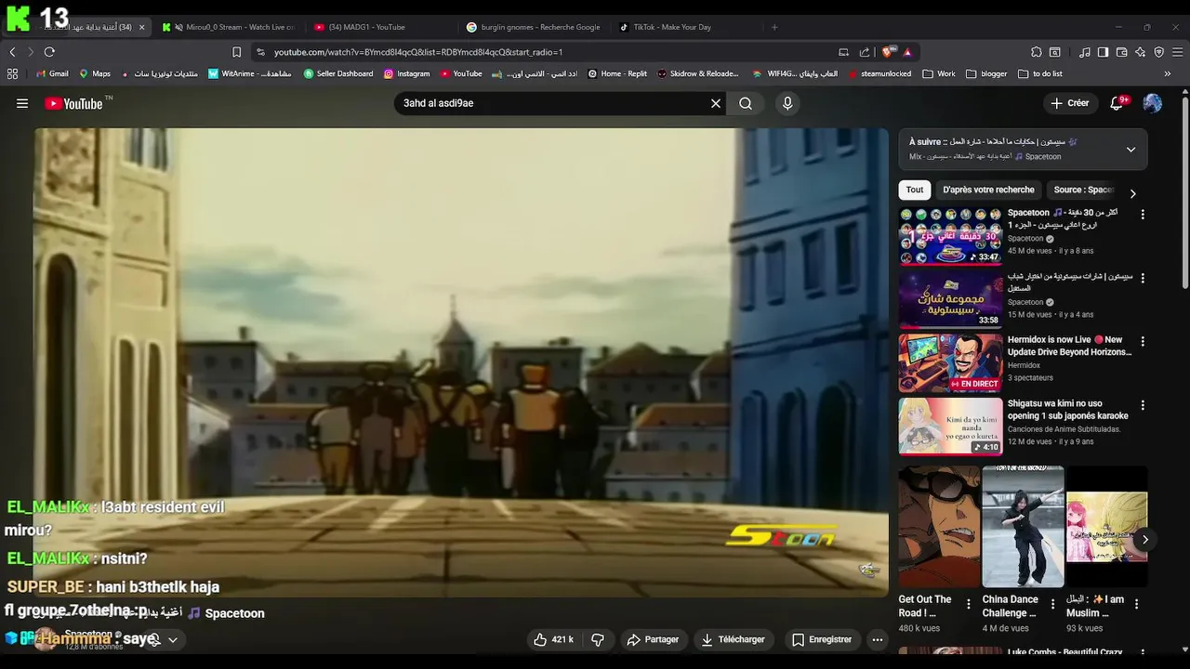The width and height of the screenshot is (1190, 669).
Task: Switch to the TikTok - Make Your Day tab
Action: 686,27
